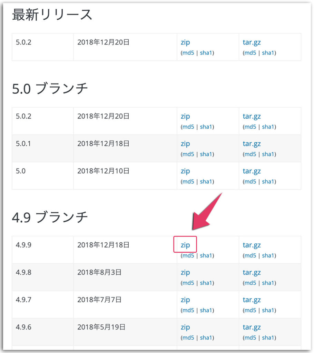
Task: Open the md5 checksum for version 5.0 tar.gz
Action: tap(250, 182)
